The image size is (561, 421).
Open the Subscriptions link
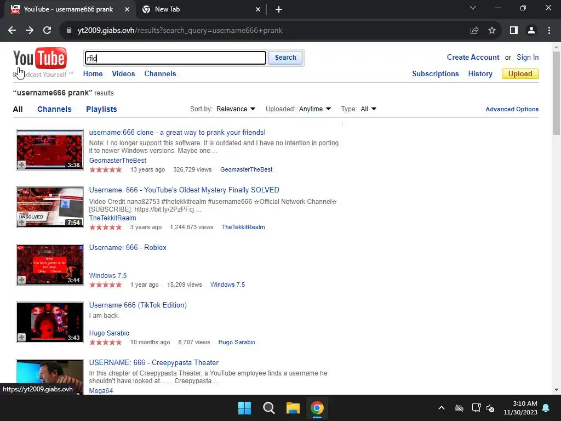(436, 74)
